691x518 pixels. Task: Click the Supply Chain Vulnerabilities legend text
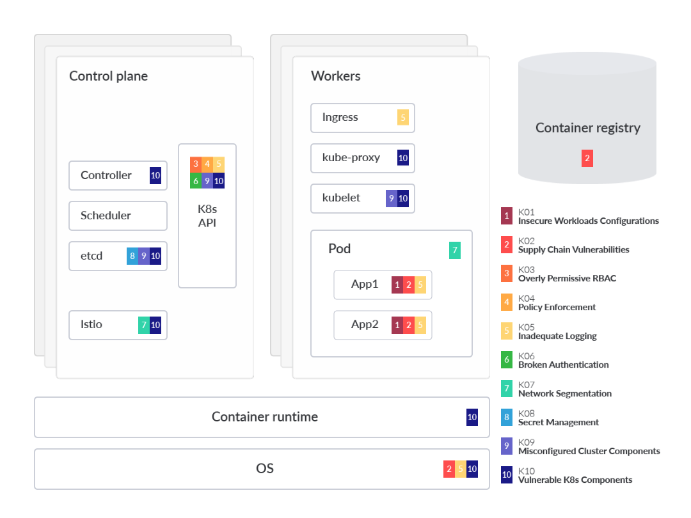tap(573, 250)
